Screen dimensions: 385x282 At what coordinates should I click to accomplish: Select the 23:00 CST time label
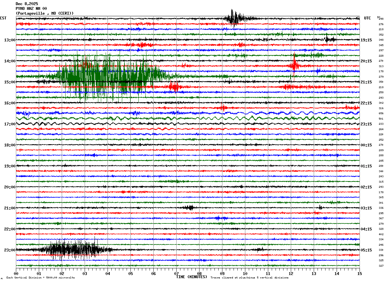10,250
